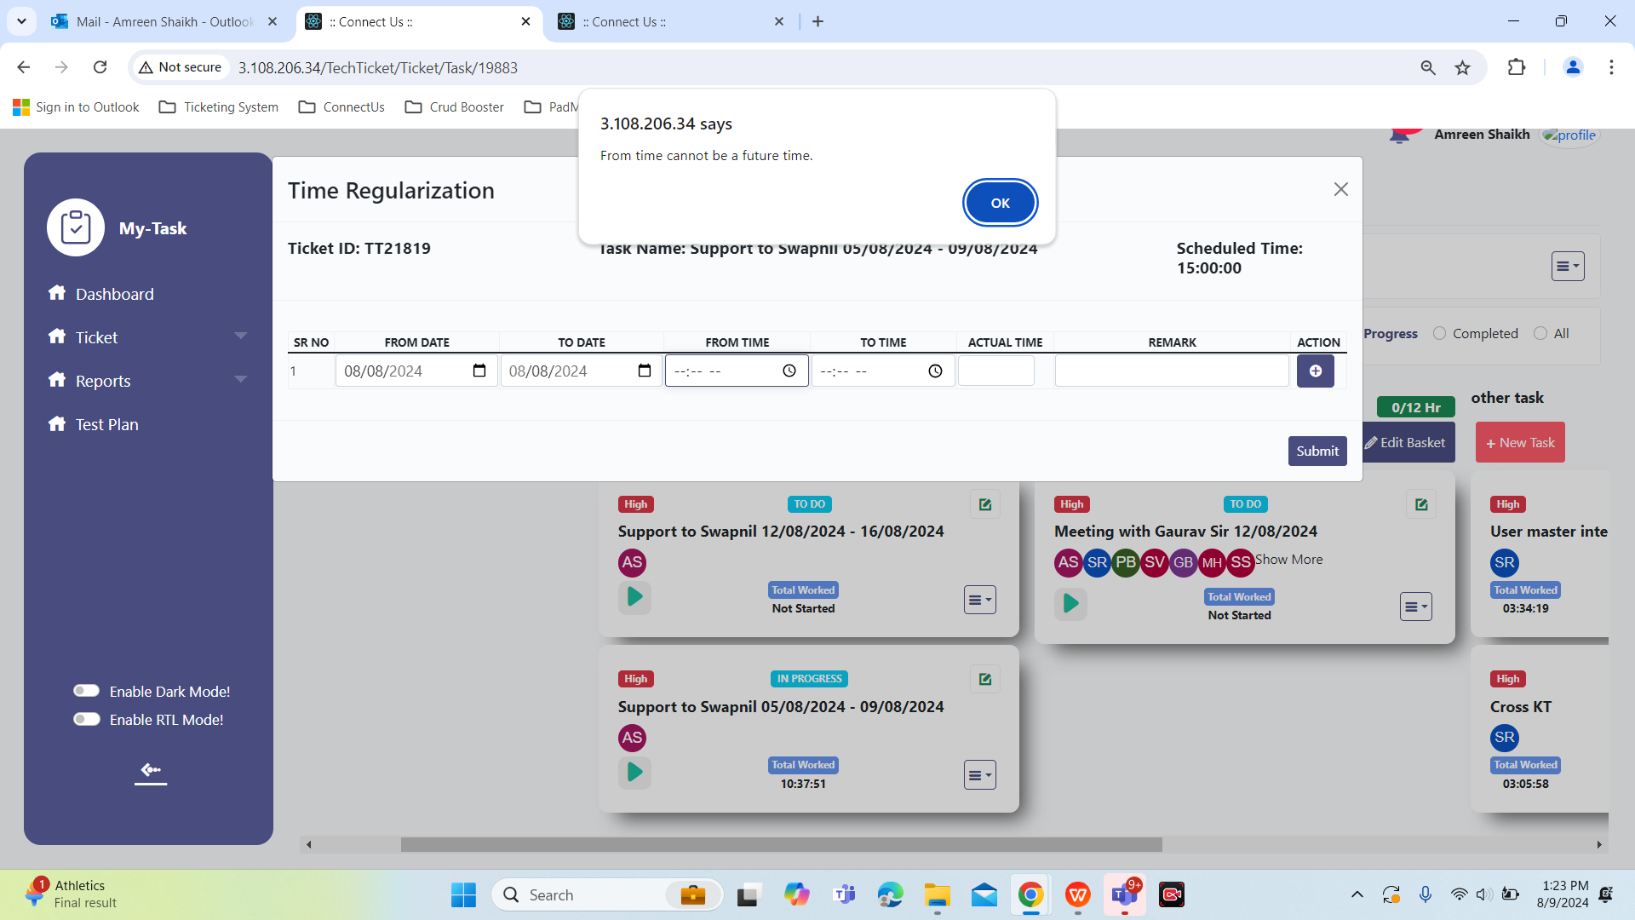Click the Ticket menu dropdown arrow

click(x=240, y=336)
